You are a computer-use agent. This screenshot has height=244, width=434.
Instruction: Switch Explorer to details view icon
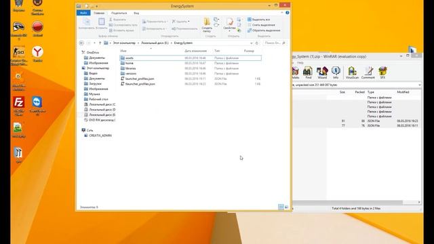(281, 207)
